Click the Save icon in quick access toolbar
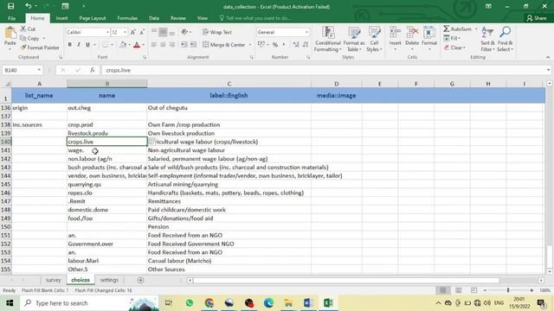This screenshot has height=311, width=554. [x=11, y=6]
